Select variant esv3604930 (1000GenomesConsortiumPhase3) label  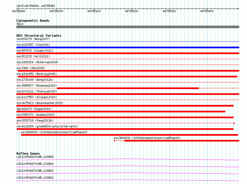click(54, 132)
